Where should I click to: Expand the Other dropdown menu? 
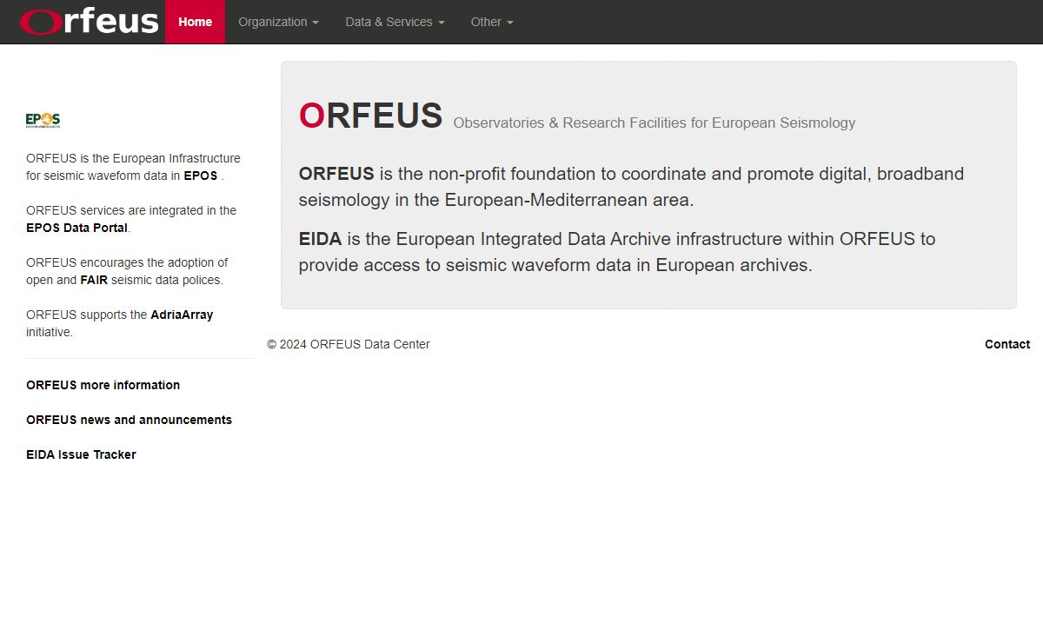pos(492,22)
